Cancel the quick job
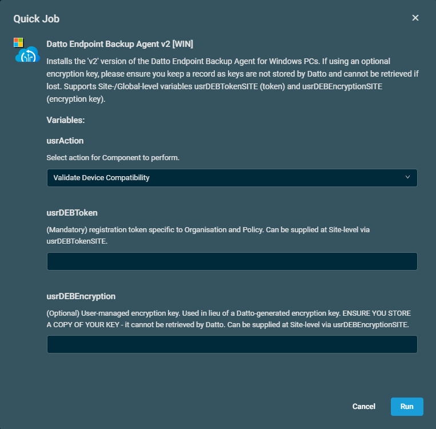436x429 pixels. [363, 407]
